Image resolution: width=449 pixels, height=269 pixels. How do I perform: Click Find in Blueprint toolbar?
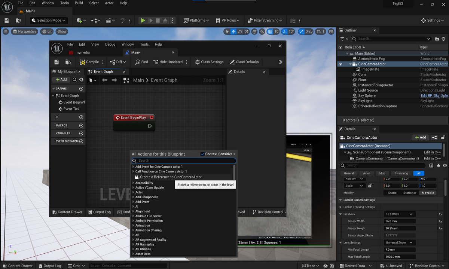(141, 62)
